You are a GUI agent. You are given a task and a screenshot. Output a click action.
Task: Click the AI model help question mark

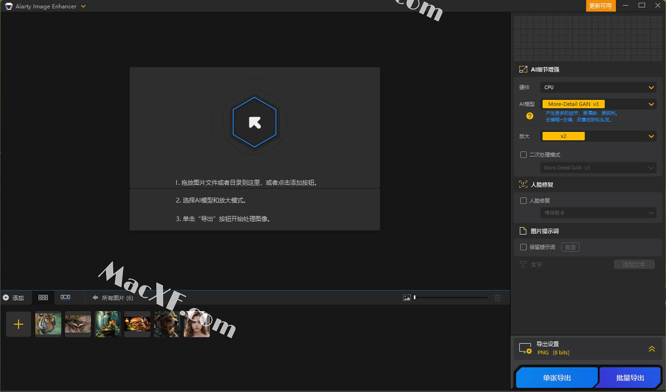pyautogui.click(x=530, y=116)
